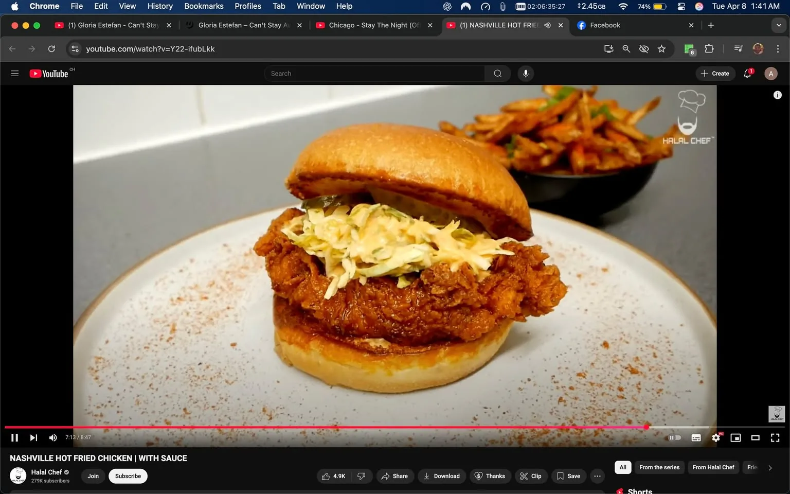Open the miniplayer from the player controls
This screenshot has width=790, height=494.
coord(735,437)
